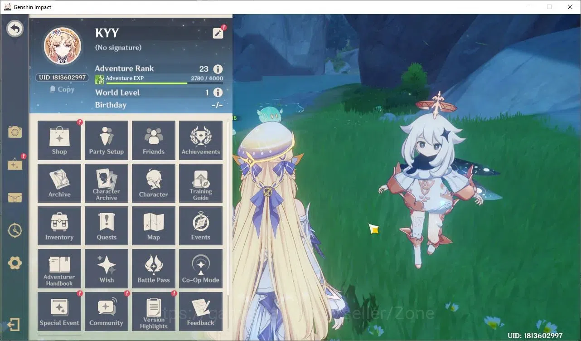The image size is (581, 341).
Task: Click the Birthday row label
Action: click(x=111, y=105)
